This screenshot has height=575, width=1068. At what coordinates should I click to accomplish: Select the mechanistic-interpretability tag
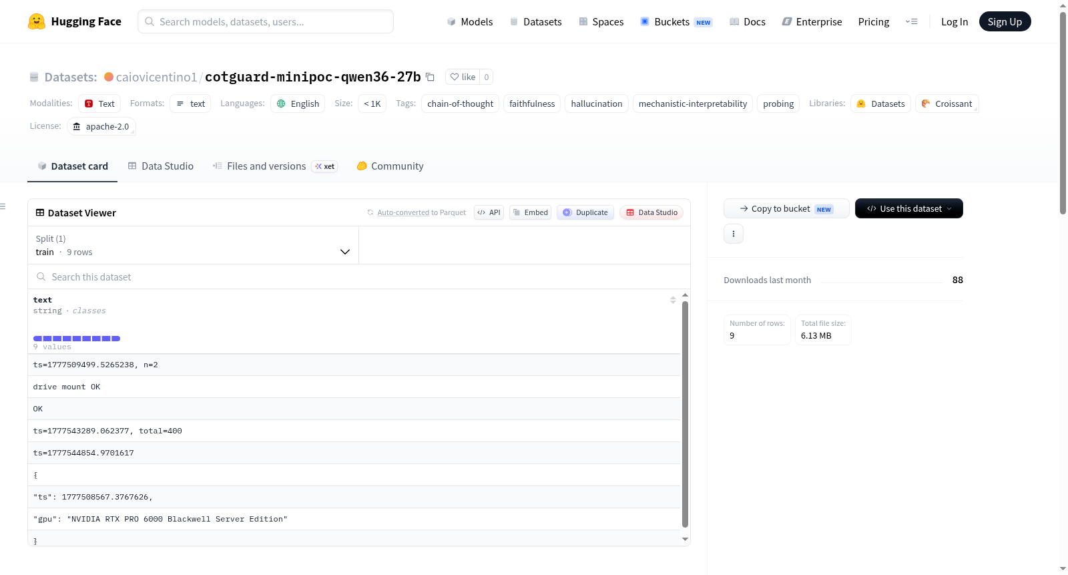point(693,104)
